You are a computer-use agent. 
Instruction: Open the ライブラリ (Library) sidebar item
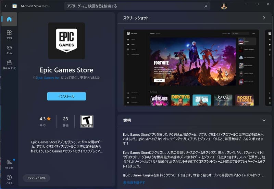click(9, 164)
